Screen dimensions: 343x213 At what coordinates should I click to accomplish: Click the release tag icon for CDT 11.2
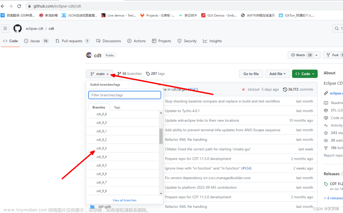(326, 184)
